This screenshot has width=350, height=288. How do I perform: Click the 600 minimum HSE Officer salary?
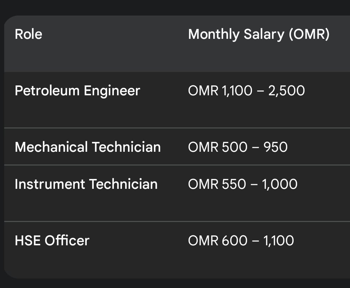click(234, 240)
